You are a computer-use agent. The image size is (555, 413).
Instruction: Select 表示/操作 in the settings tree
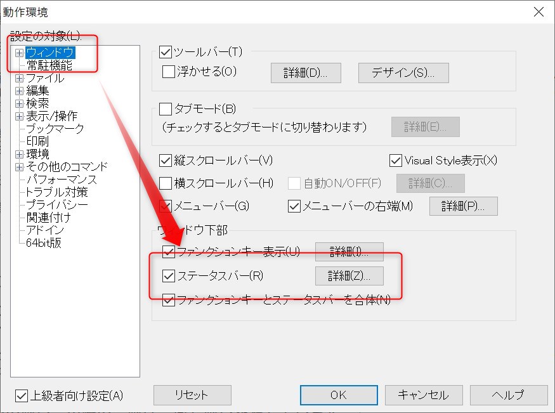[51, 115]
